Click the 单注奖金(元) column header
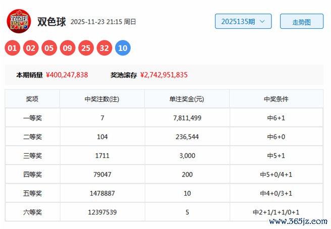Viewport: 331px width, 229px height. click(187, 99)
